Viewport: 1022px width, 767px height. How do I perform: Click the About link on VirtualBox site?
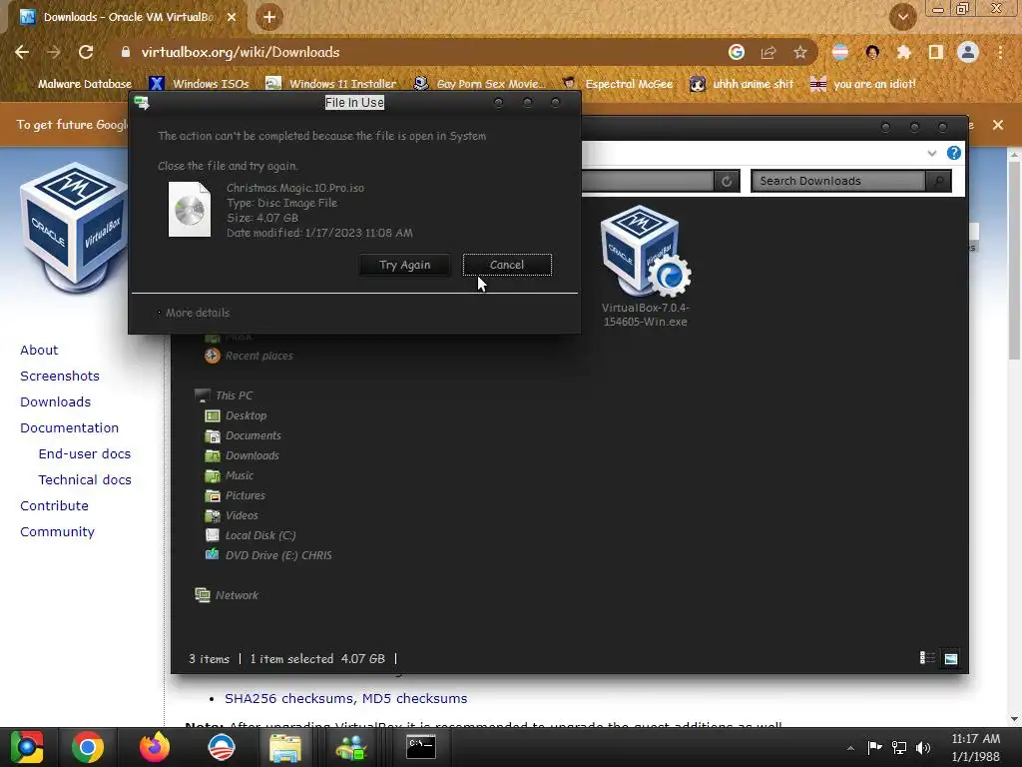(39, 351)
